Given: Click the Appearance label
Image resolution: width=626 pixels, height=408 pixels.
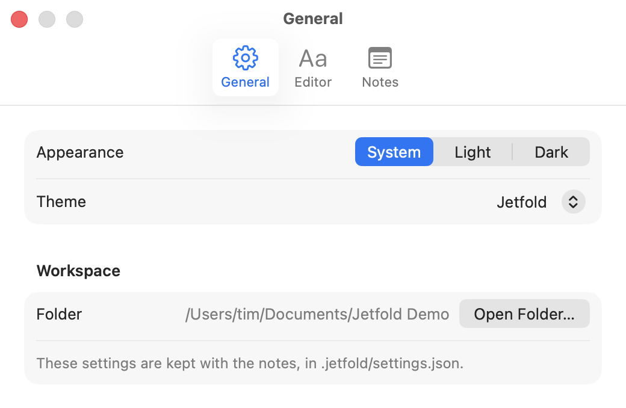Looking at the screenshot, I should point(80,152).
